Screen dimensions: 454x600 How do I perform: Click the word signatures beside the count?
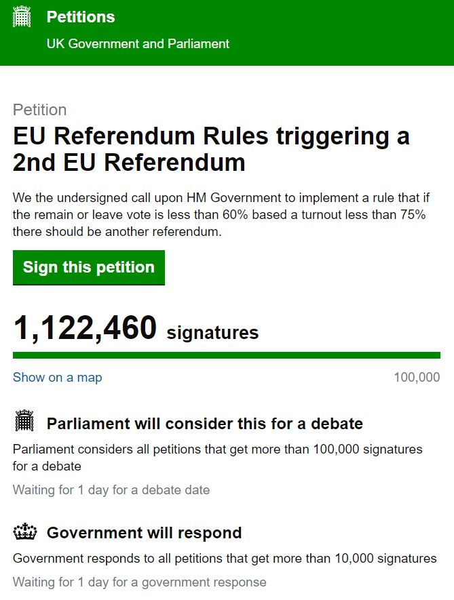[212, 333]
